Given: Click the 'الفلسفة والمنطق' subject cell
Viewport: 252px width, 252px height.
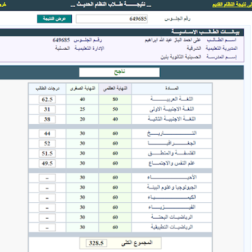Looking at the screenshot, I should pyautogui.click(x=172, y=153).
